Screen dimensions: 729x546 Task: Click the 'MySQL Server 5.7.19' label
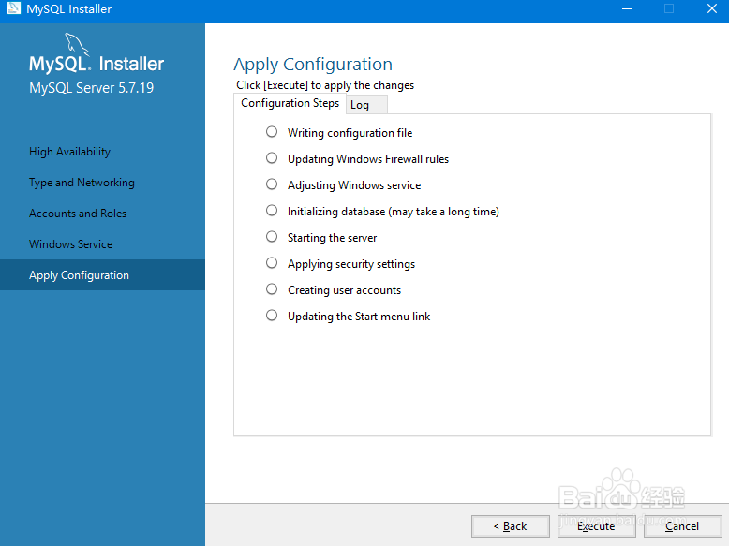(92, 88)
